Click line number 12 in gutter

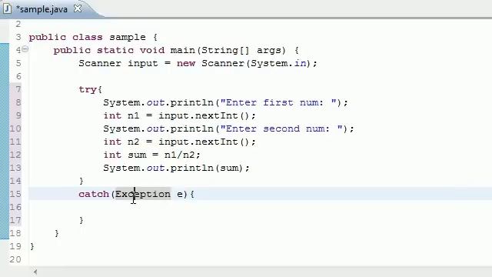coord(15,155)
